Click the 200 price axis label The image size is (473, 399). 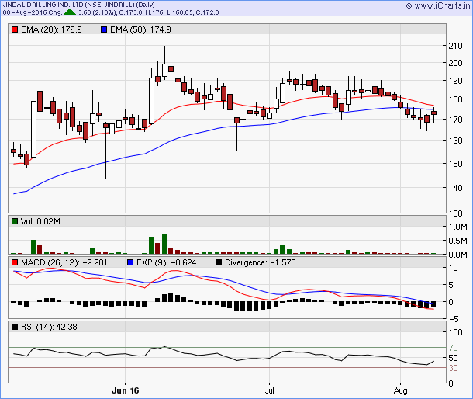(x=455, y=63)
